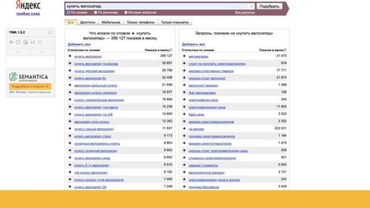Click the help icon by right 'Показов в месяц'
Screen dimensions: 370x208
pos(285,50)
